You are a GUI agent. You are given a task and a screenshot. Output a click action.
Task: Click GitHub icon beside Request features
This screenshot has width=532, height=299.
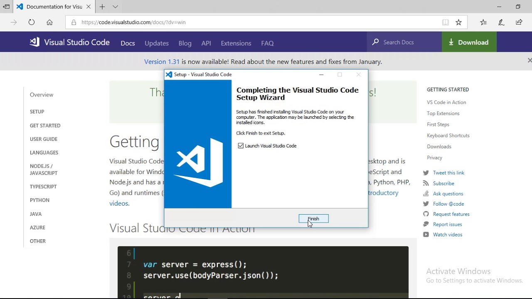(426, 214)
